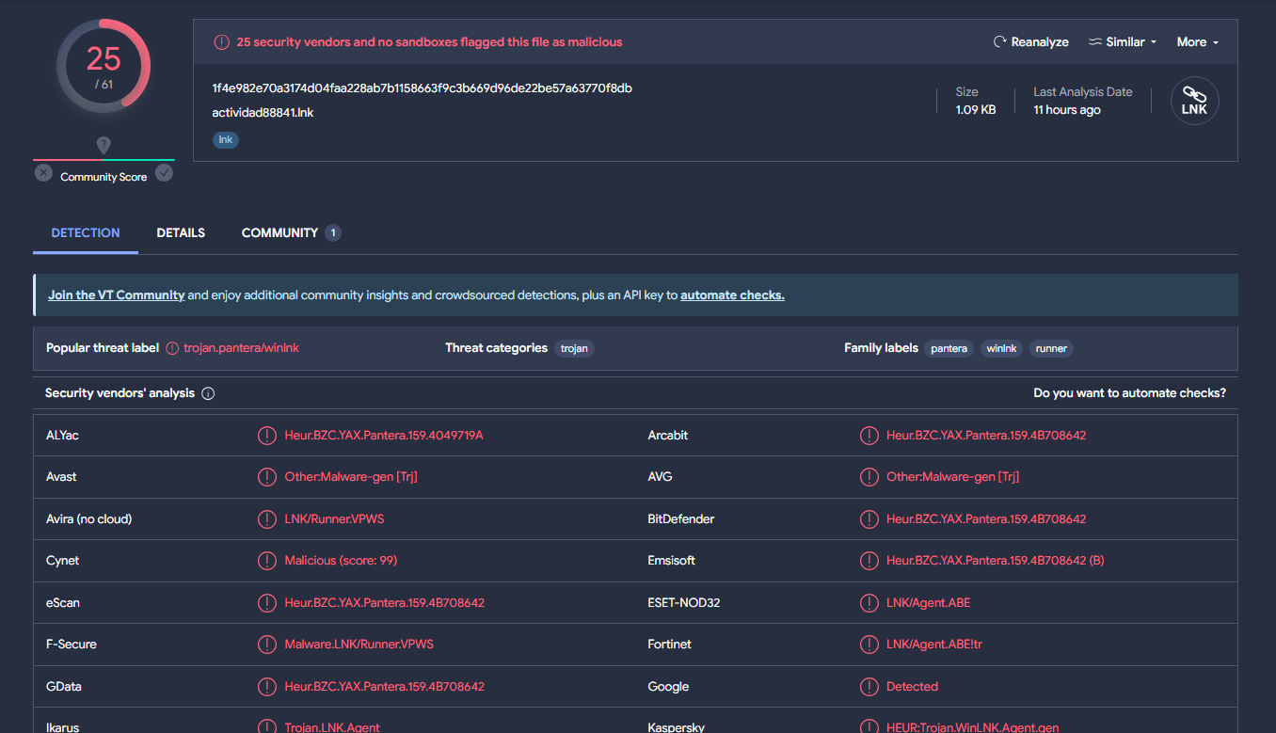Click the warning icon next to trojan.pantera/winlnk

click(172, 348)
